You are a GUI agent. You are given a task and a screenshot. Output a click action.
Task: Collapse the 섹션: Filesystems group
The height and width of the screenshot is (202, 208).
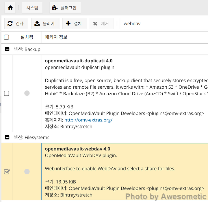pyautogui.click(x=7, y=137)
